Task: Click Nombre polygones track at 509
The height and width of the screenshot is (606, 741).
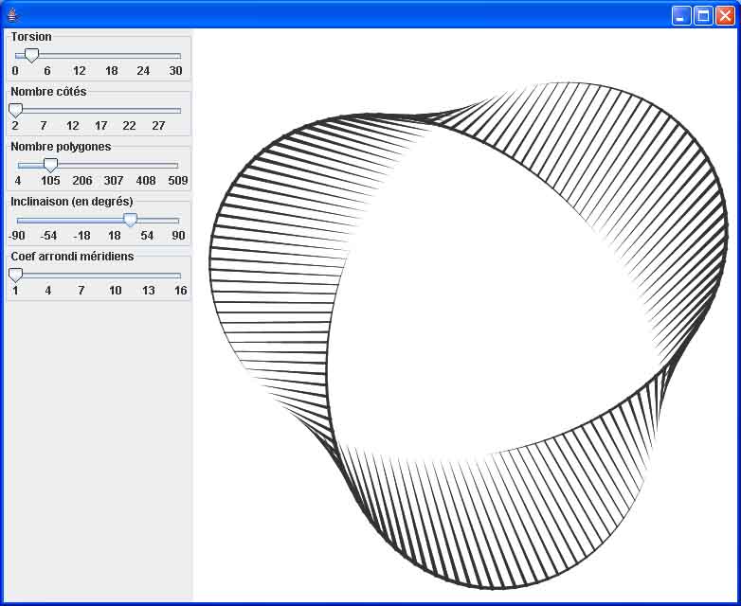Action: pyautogui.click(x=177, y=166)
